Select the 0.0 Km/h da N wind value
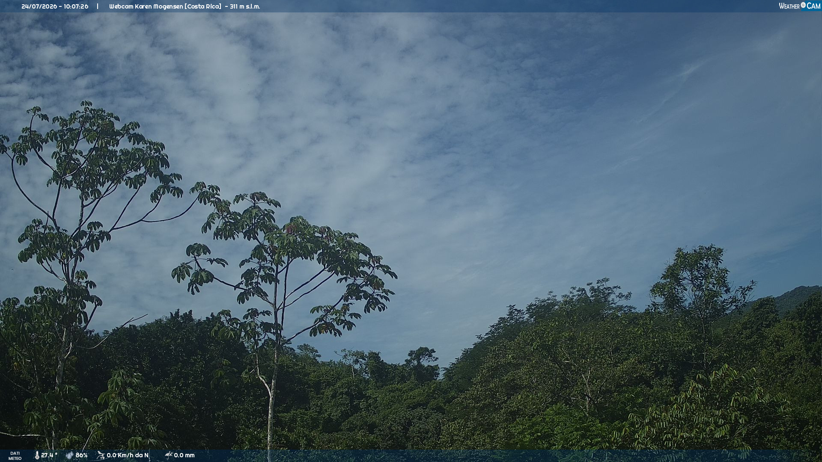Image resolution: width=822 pixels, height=462 pixels. pos(128,456)
